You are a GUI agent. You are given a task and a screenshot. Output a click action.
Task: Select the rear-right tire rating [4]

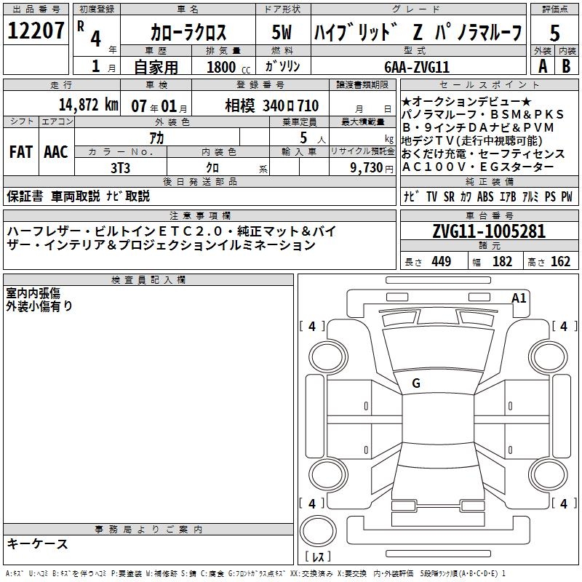click(563, 503)
